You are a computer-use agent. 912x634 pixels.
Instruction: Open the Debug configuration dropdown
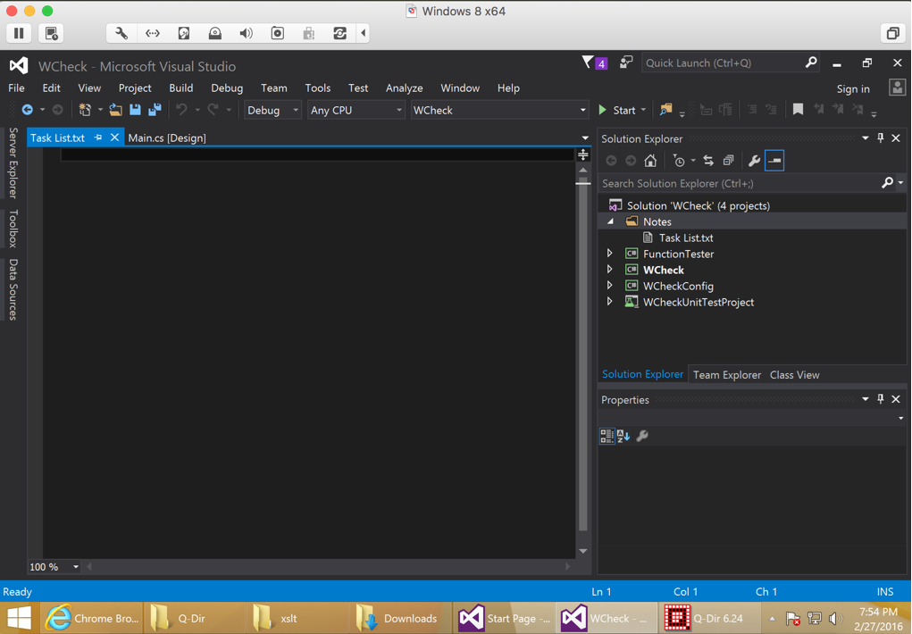[x=272, y=110]
